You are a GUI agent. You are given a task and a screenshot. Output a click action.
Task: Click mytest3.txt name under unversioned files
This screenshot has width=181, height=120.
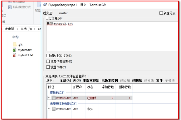coord(63,109)
